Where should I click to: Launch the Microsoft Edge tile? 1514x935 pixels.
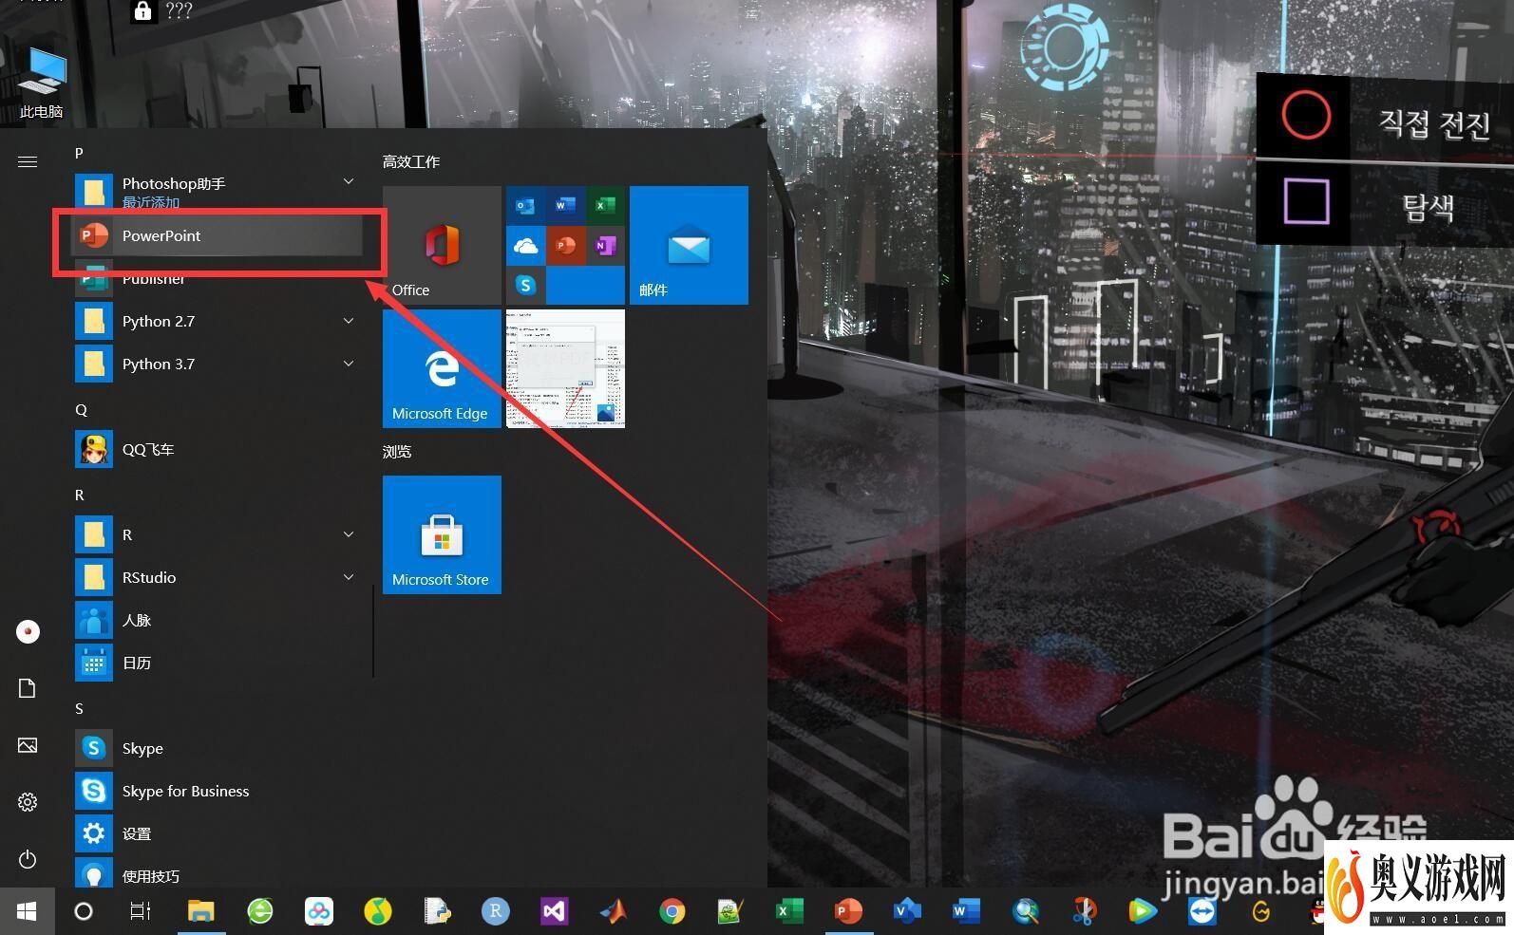[x=442, y=368]
